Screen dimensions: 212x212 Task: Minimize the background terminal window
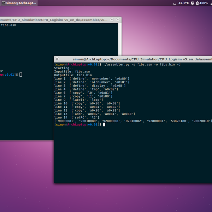(112, 20)
